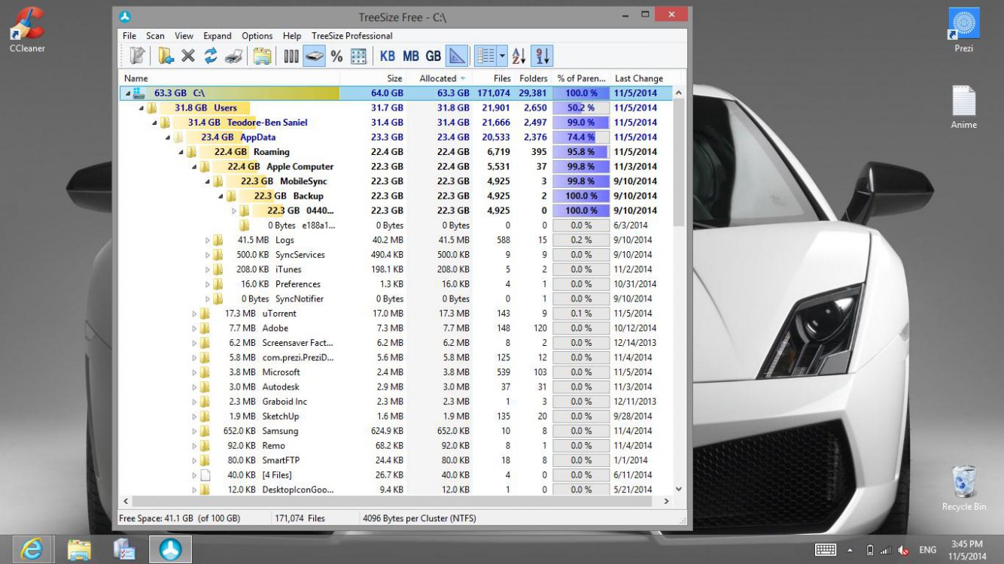
Task: Toggle automatic units triangle icon
Action: pos(457,56)
